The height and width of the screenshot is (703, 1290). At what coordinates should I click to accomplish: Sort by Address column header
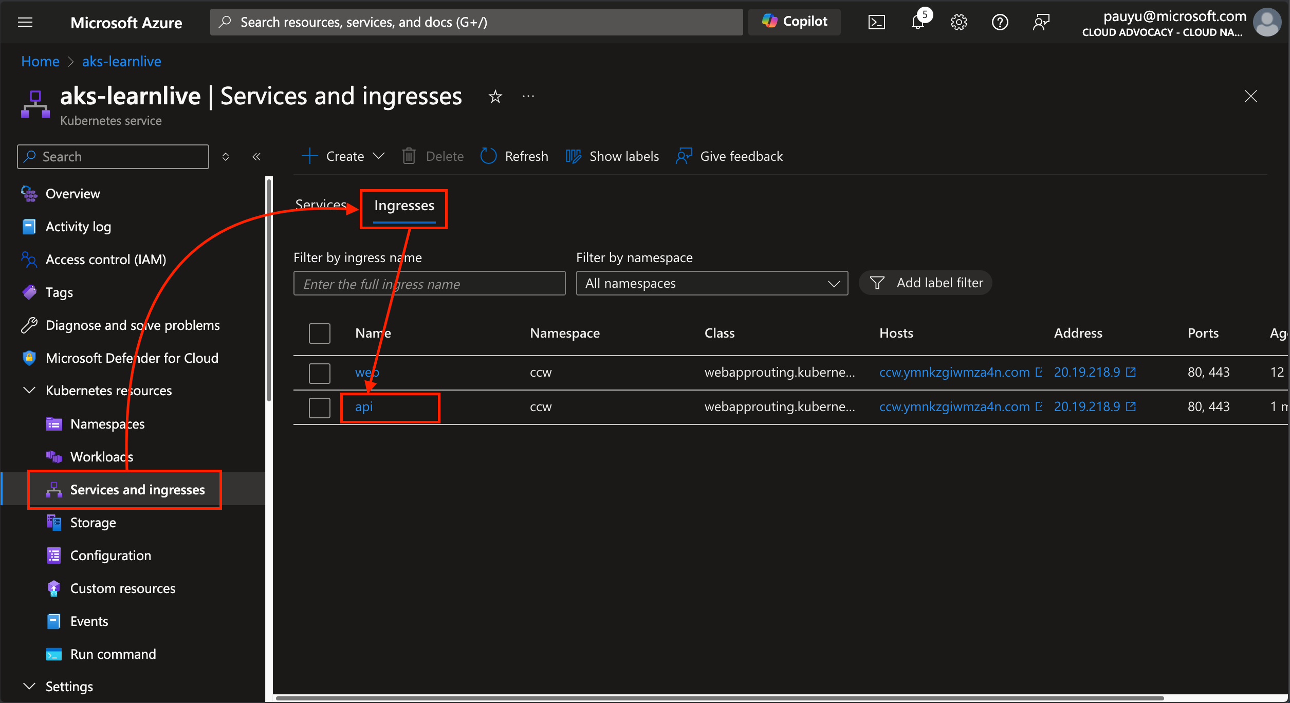[x=1078, y=334]
